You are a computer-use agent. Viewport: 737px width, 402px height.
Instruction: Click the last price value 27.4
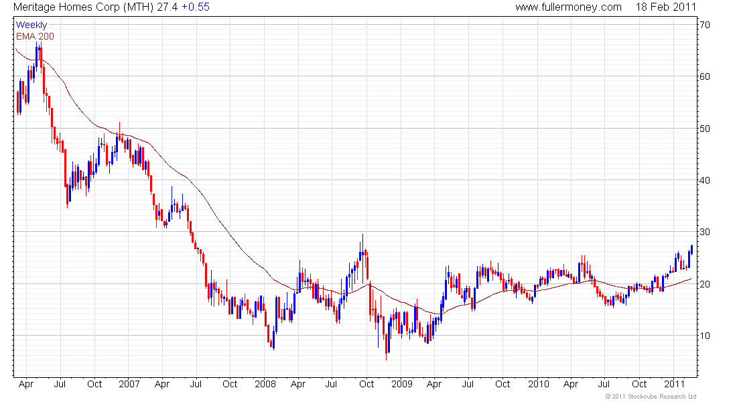167,7
